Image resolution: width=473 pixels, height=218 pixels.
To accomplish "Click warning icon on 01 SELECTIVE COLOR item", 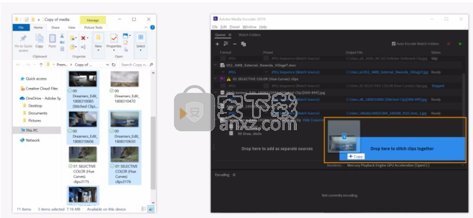I will pos(228,79).
